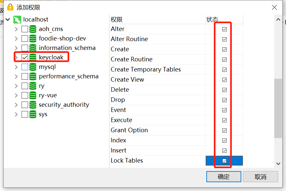Uncheck the keycloak database checkbox
The height and width of the screenshot is (191, 286).
[25, 57]
